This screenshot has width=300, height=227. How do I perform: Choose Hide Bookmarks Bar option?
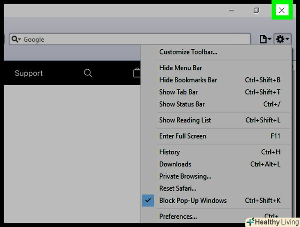[188, 80]
